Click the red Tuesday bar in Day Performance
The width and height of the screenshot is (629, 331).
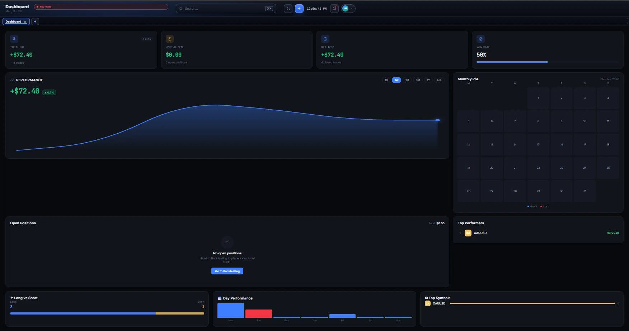[x=259, y=313]
